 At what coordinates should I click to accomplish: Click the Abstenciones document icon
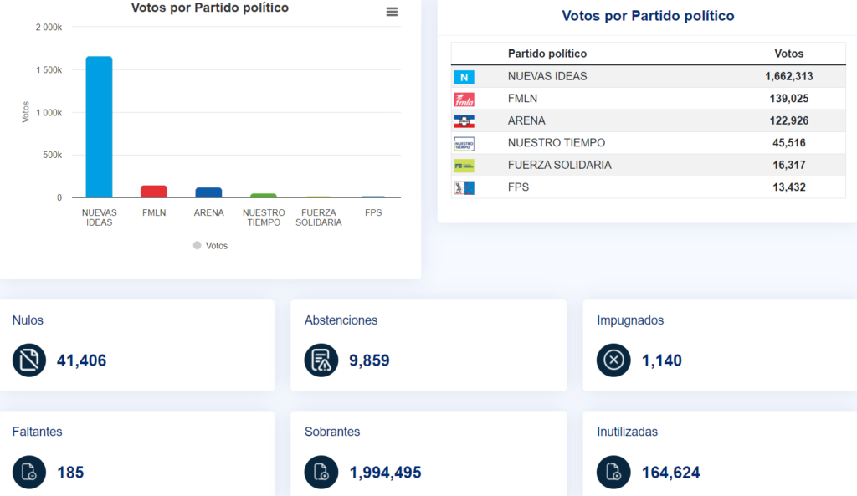pyautogui.click(x=321, y=360)
